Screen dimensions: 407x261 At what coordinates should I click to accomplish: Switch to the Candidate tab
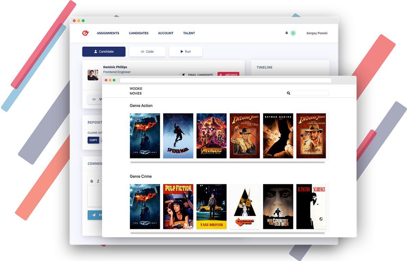(104, 51)
